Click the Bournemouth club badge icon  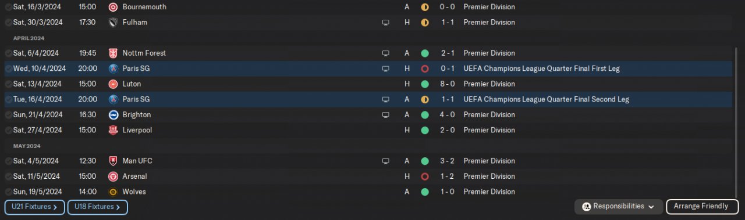tap(113, 7)
